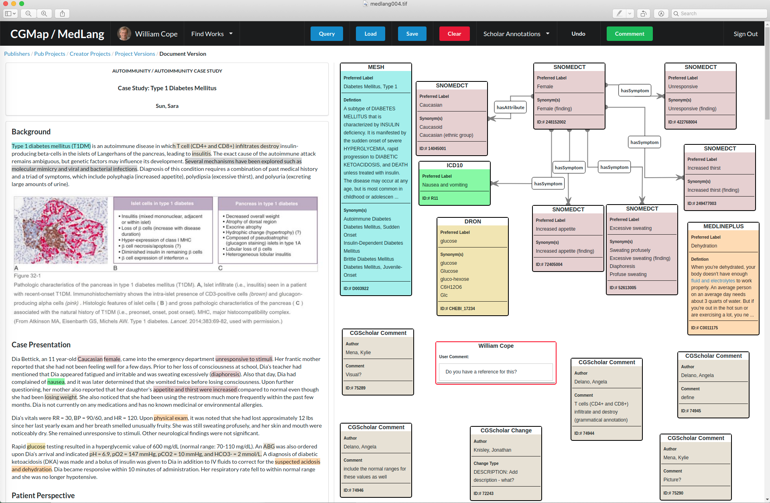Open the Find Works dropdown

(211, 34)
